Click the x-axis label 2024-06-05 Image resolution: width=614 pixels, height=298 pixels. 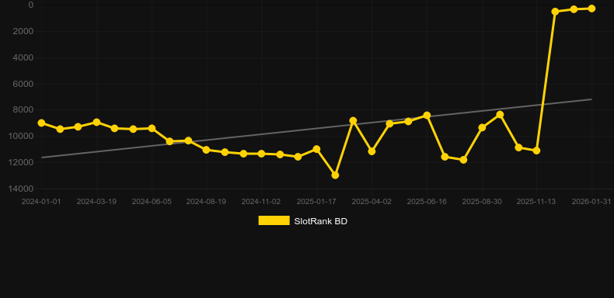(x=152, y=202)
